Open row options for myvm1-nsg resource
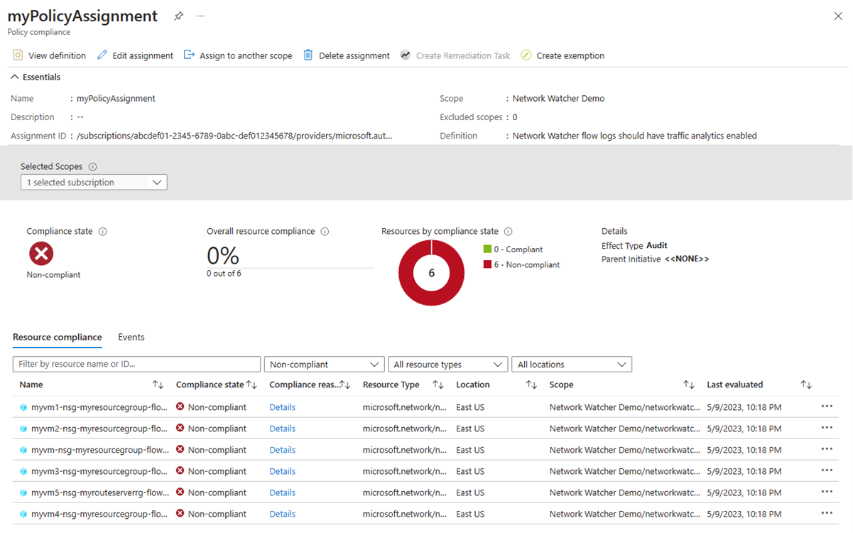The image size is (853, 533). (x=826, y=407)
